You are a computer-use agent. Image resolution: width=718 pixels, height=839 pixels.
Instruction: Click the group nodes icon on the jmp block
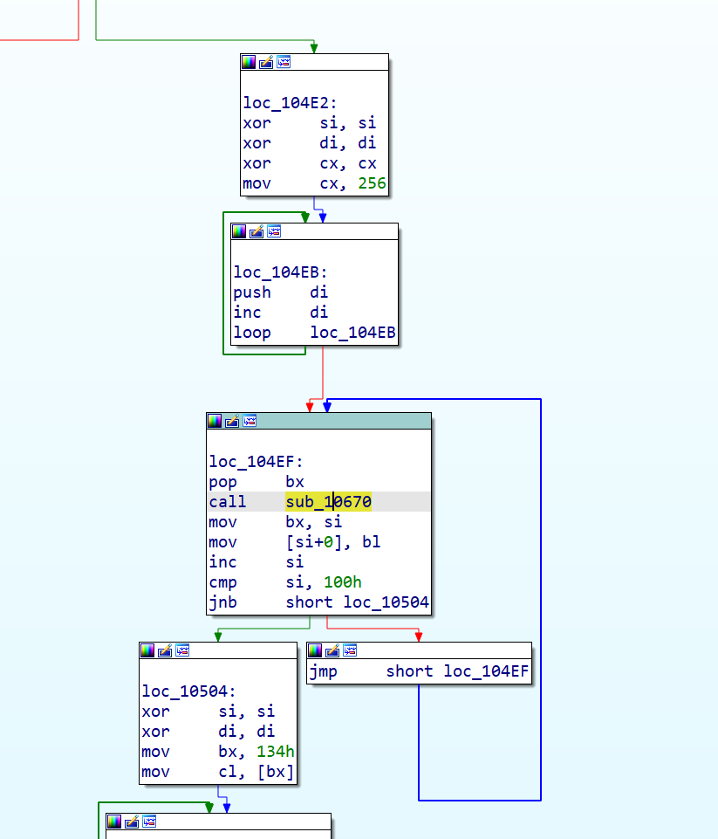pos(351,650)
